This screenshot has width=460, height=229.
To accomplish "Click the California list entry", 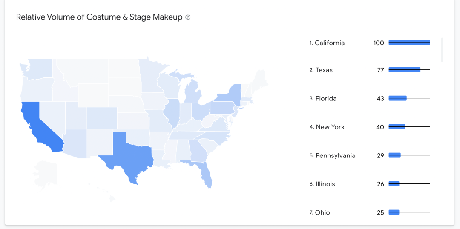I will (329, 43).
